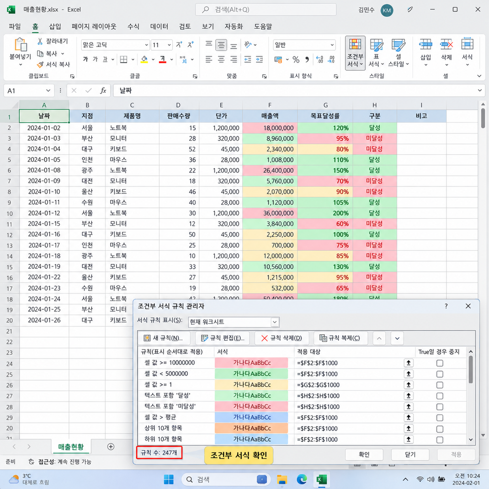Check stop-if-true for '텍스트 포함 '달성'' rule
Viewport: 489px width, 489px height.
pyautogui.click(x=440, y=396)
